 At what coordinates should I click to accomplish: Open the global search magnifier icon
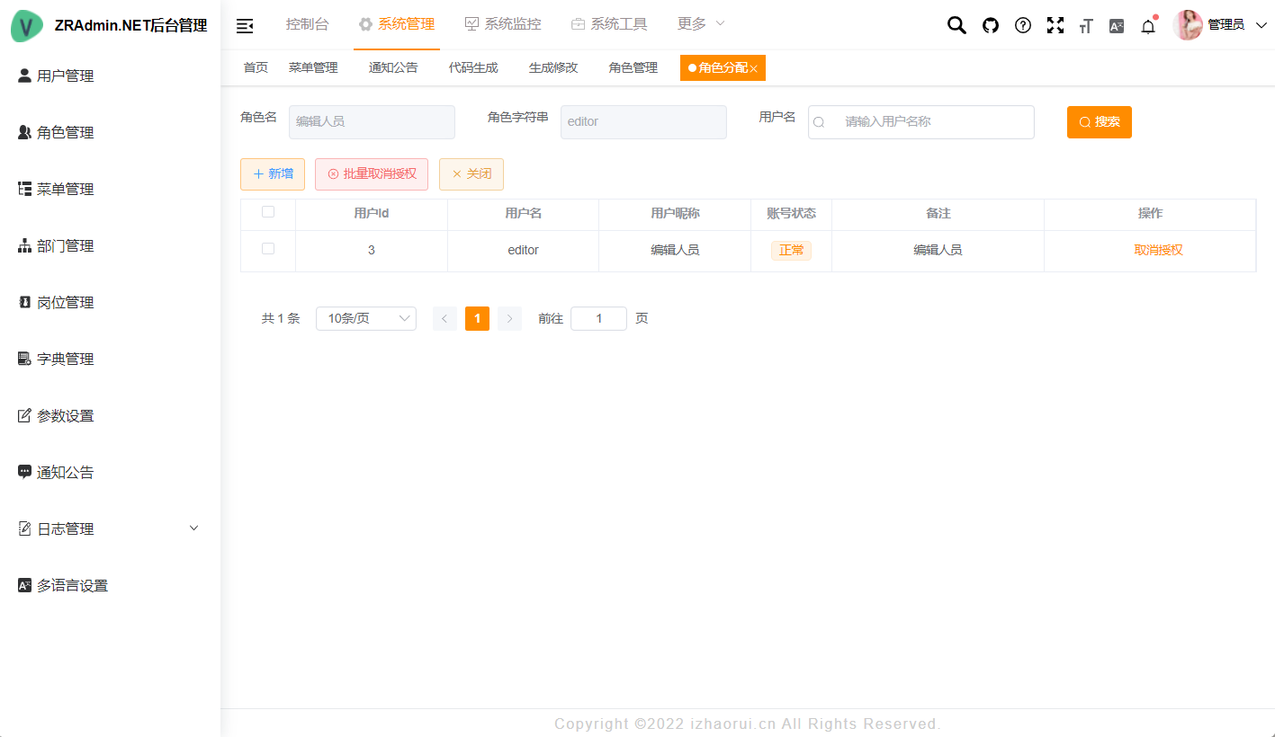point(956,25)
